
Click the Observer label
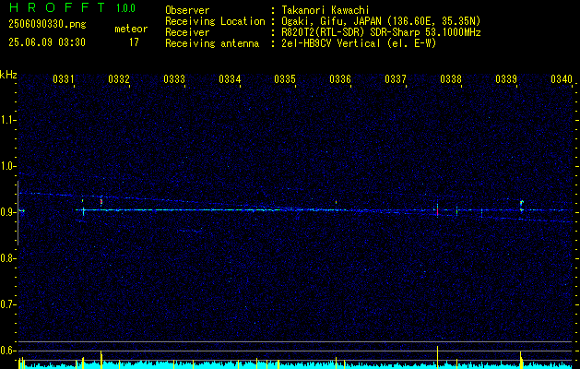187,10
